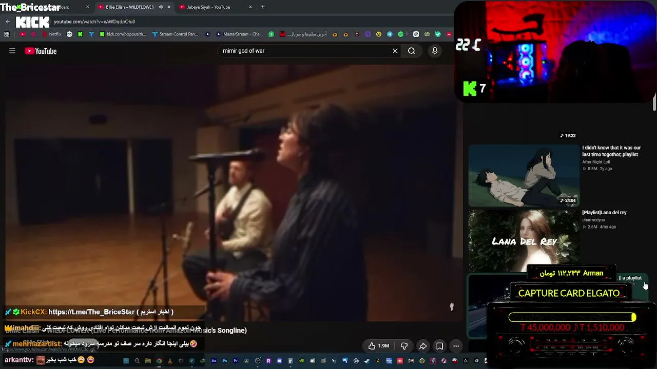Open the '[Playlist]Lana del rey' title
The image size is (657, 369).
pyautogui.click(x=604, y=213)
